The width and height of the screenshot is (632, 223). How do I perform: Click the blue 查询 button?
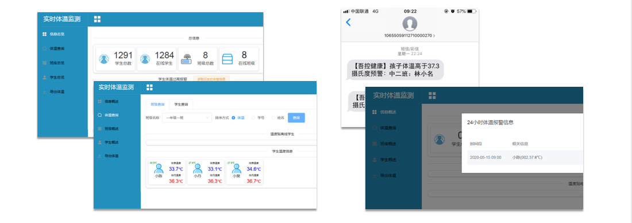[x=296, y=118]
